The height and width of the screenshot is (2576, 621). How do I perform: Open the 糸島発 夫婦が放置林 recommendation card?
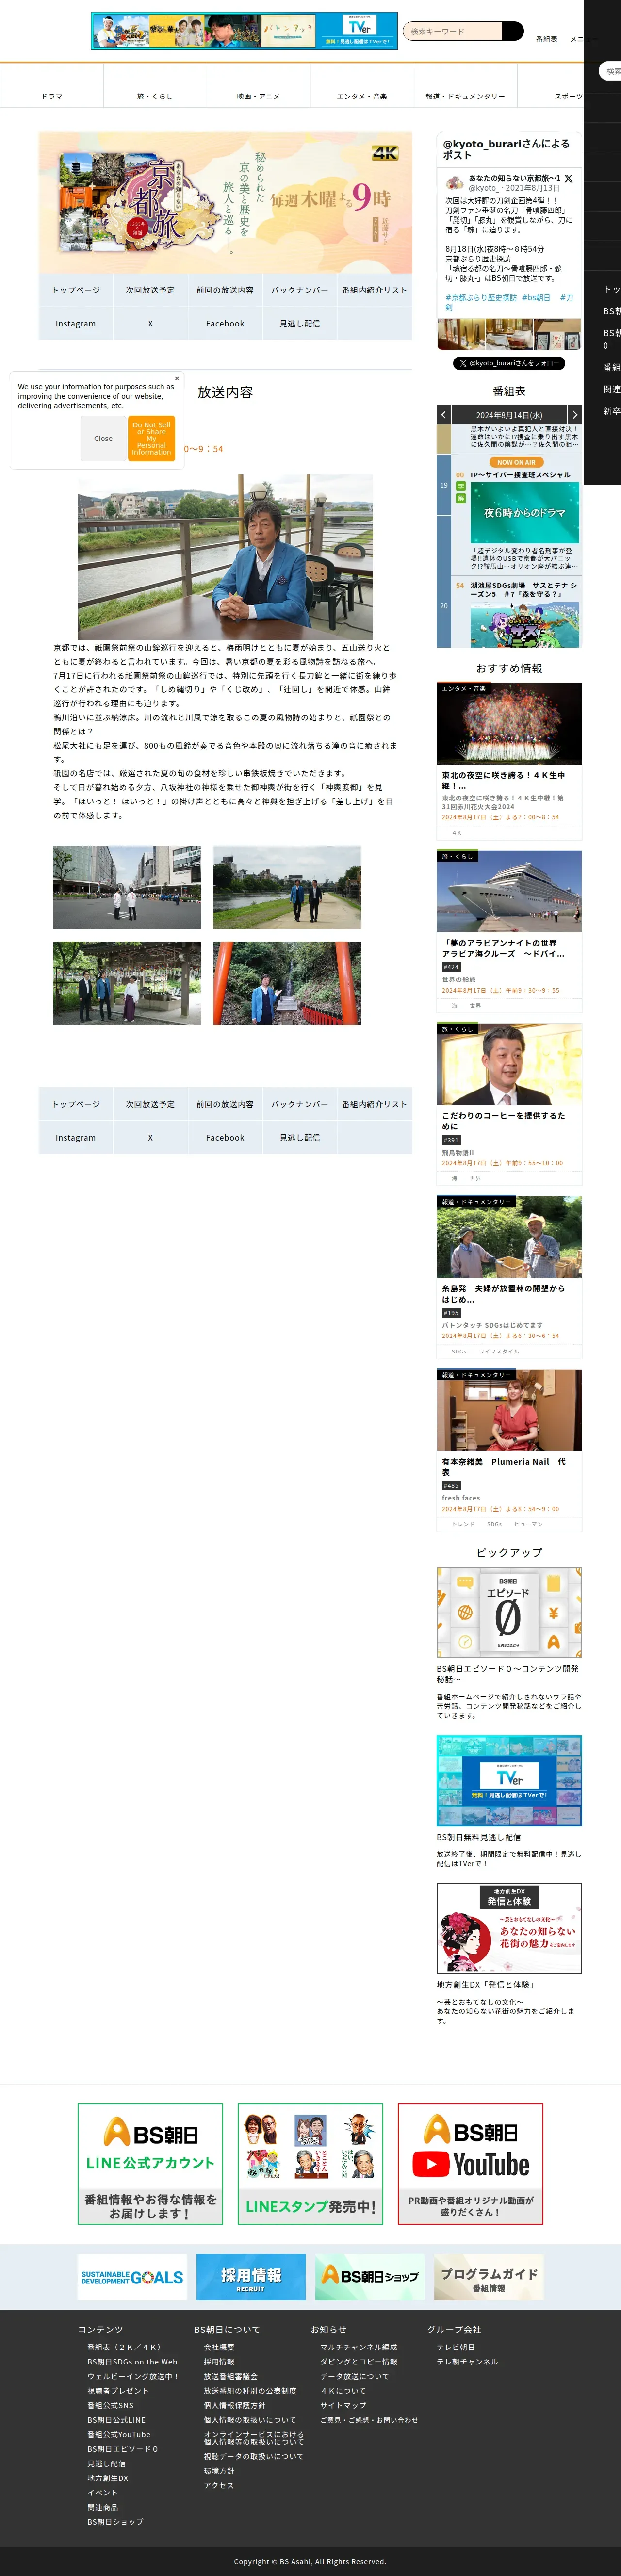coord(509,1277)
